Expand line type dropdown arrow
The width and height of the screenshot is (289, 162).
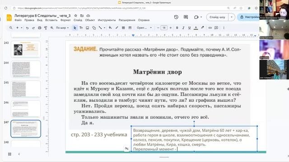(x=104, y=28)
